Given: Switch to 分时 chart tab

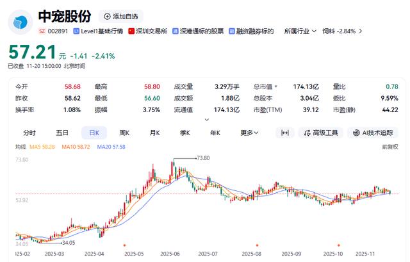Looking at the screenshot, I should (x=29, y=133).
